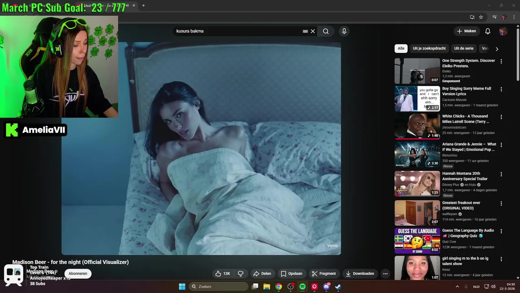Subscribe using the Abonneren button
Viewport: 520px width, 293px height.
pyautogui.click(x=78, y=273)
